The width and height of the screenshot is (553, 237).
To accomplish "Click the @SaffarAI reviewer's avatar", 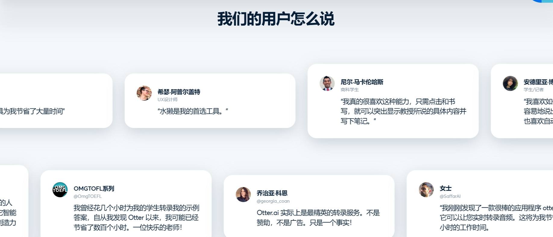I will click(426, 190).
